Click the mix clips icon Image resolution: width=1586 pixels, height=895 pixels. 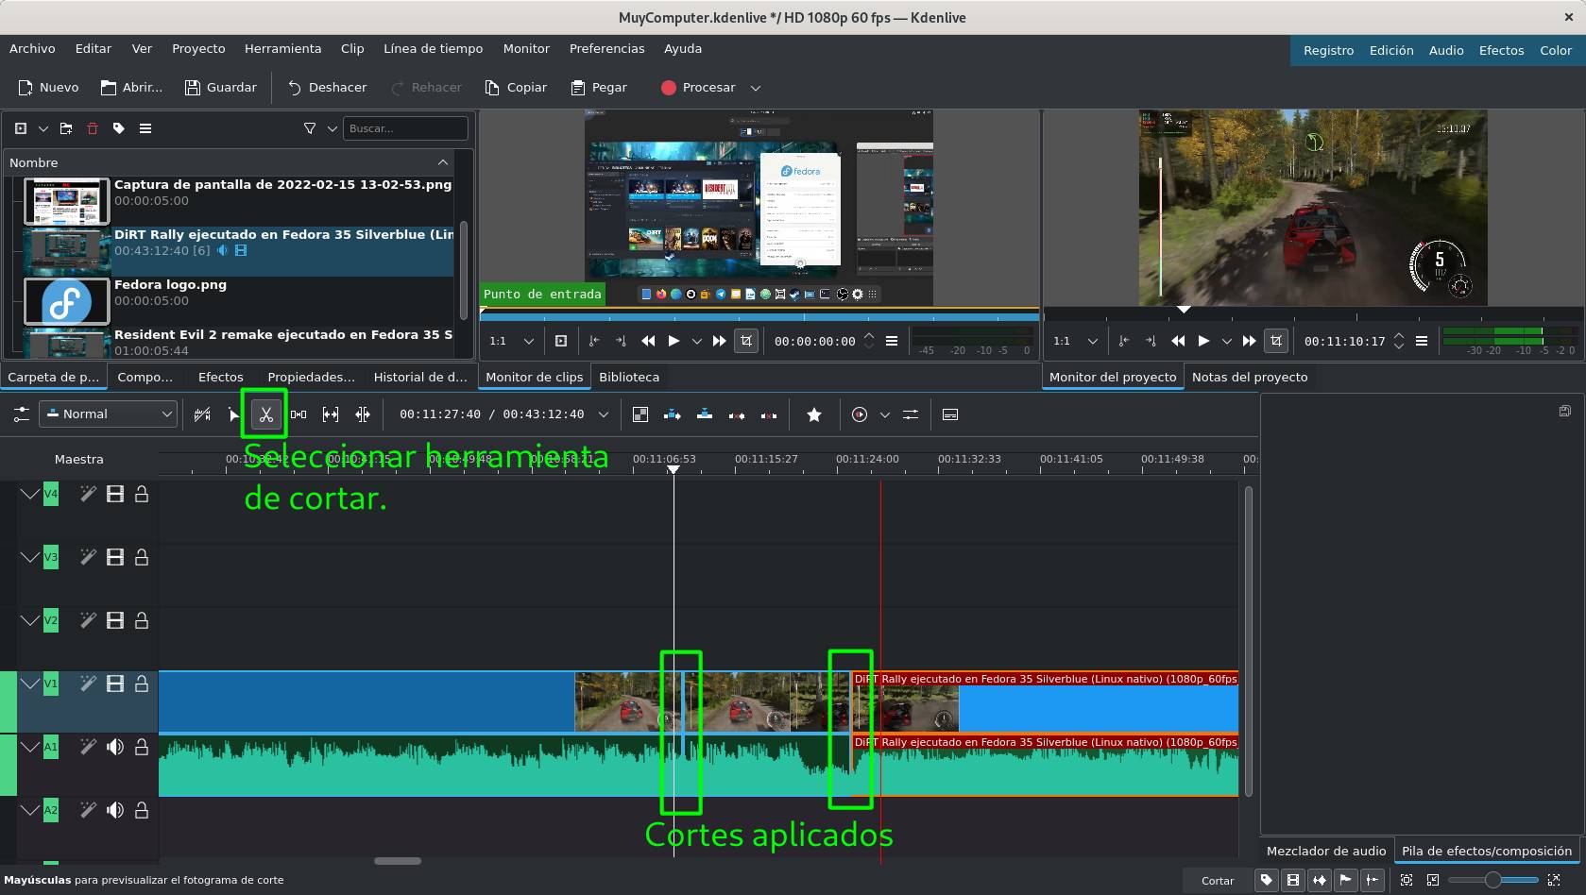point(640,414)
